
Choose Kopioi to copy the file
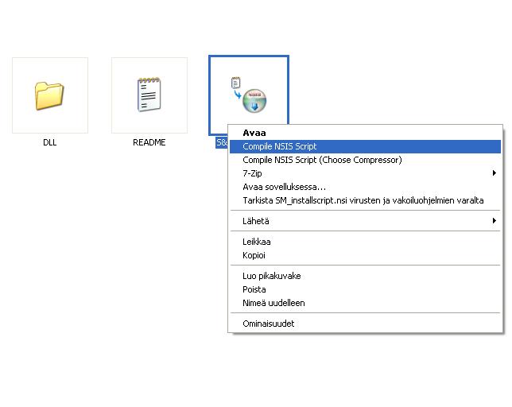coord(365,255)
